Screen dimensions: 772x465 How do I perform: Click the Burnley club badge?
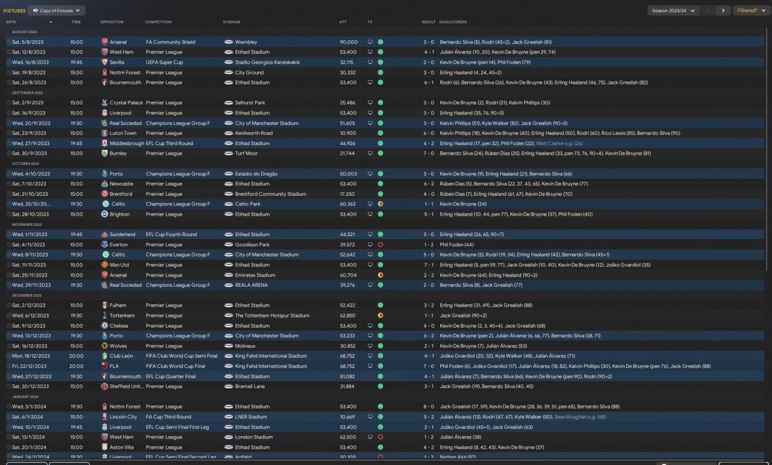[x=105, y=154]
